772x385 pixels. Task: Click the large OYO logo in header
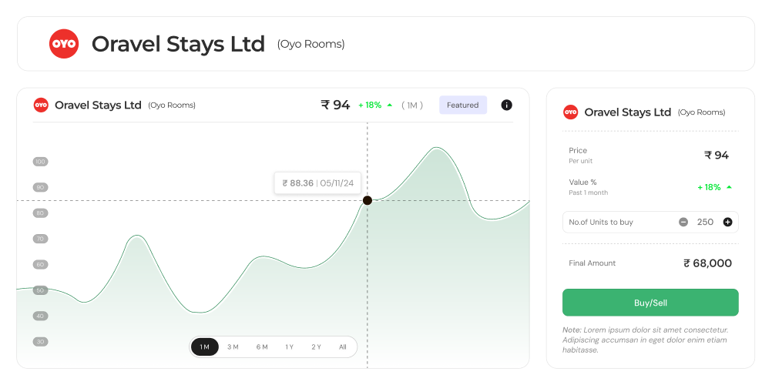64,44
